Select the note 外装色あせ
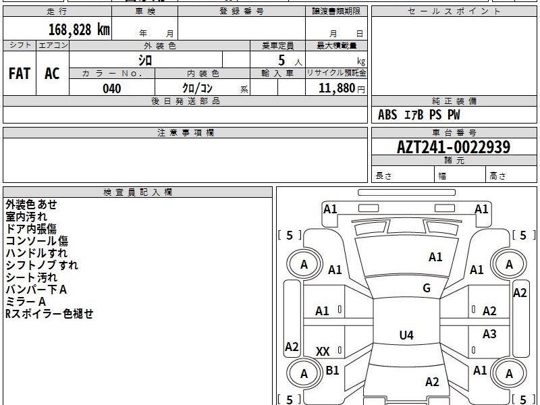 pyautogui.click(x=31, y=205)
